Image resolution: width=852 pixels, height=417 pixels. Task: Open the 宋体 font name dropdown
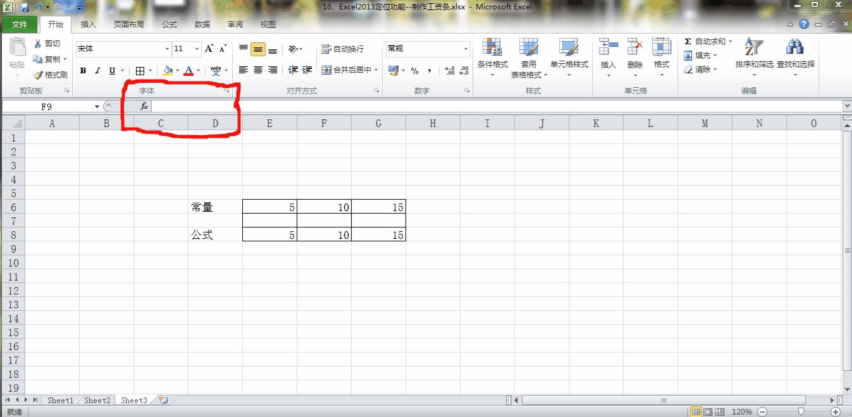(x=167, y=49)
